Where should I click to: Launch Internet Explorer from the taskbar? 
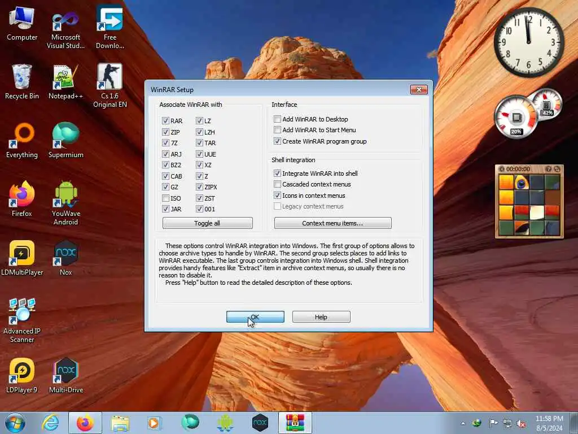pyautogui.click(x=50, y=423)
